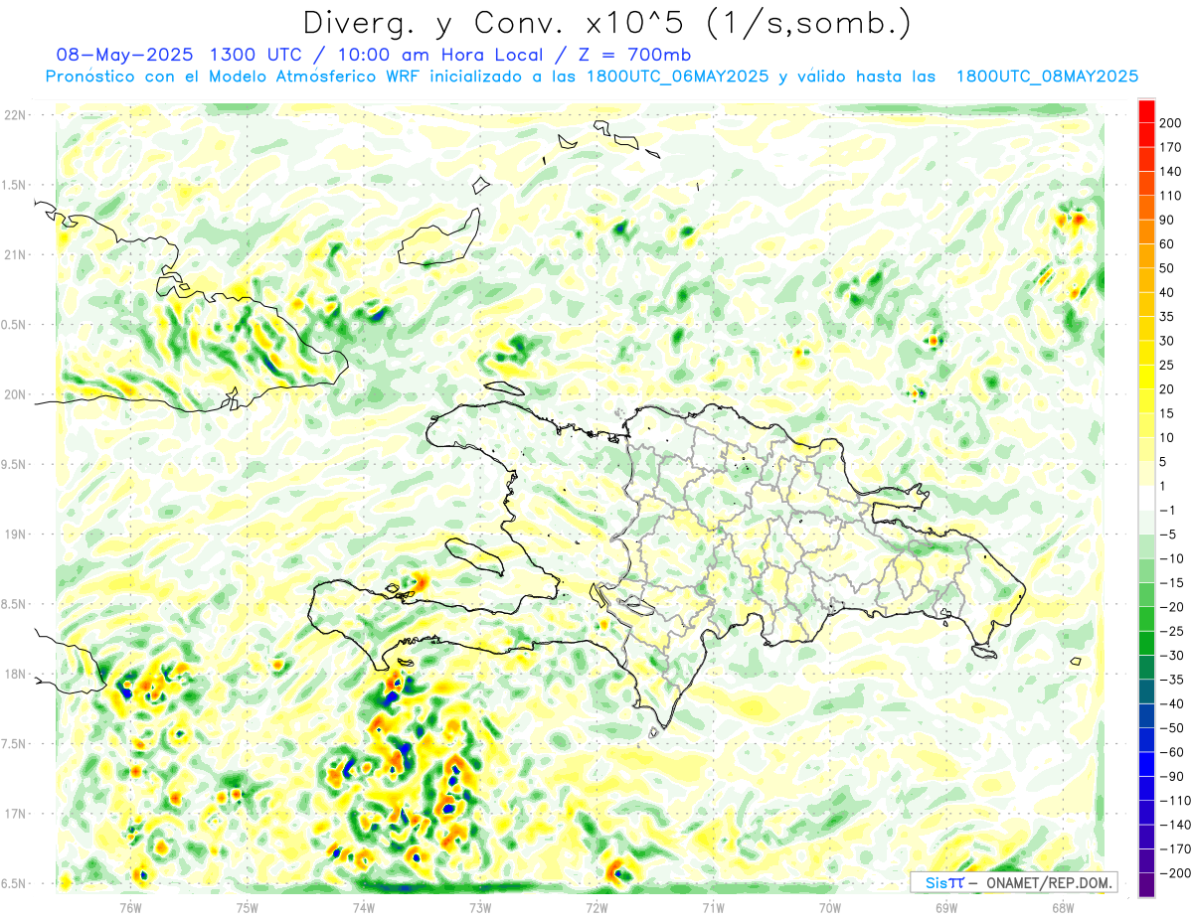Click the positive 50 legend value

coord(1169,268)
